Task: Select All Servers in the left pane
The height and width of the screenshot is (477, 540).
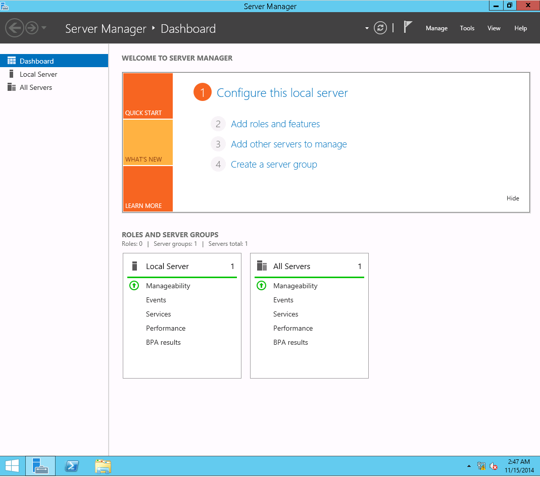Action: point(54,87)
